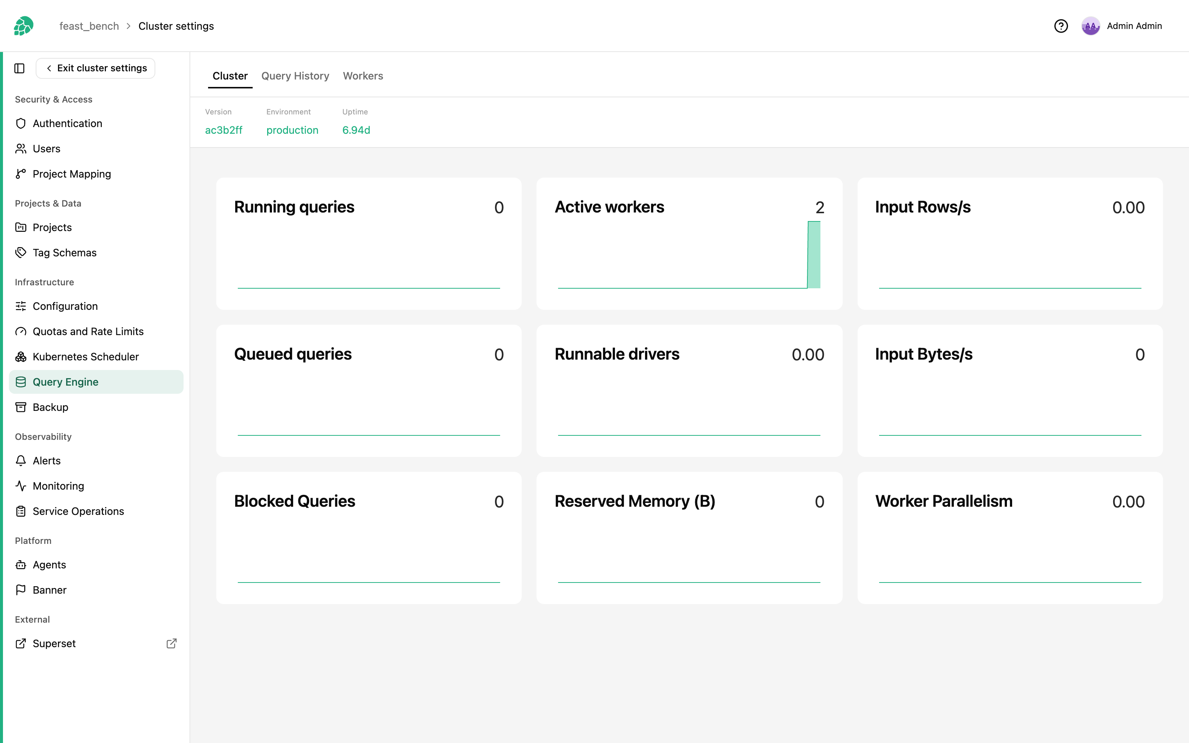
Task: Select the Worker Parallelism card title
Action: (x=944, y=501)
